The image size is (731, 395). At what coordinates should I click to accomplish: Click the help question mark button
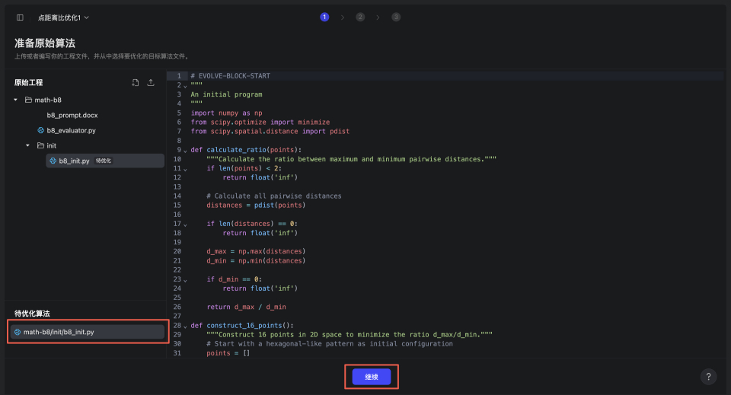pyautogui.click(x=709, y=377)
